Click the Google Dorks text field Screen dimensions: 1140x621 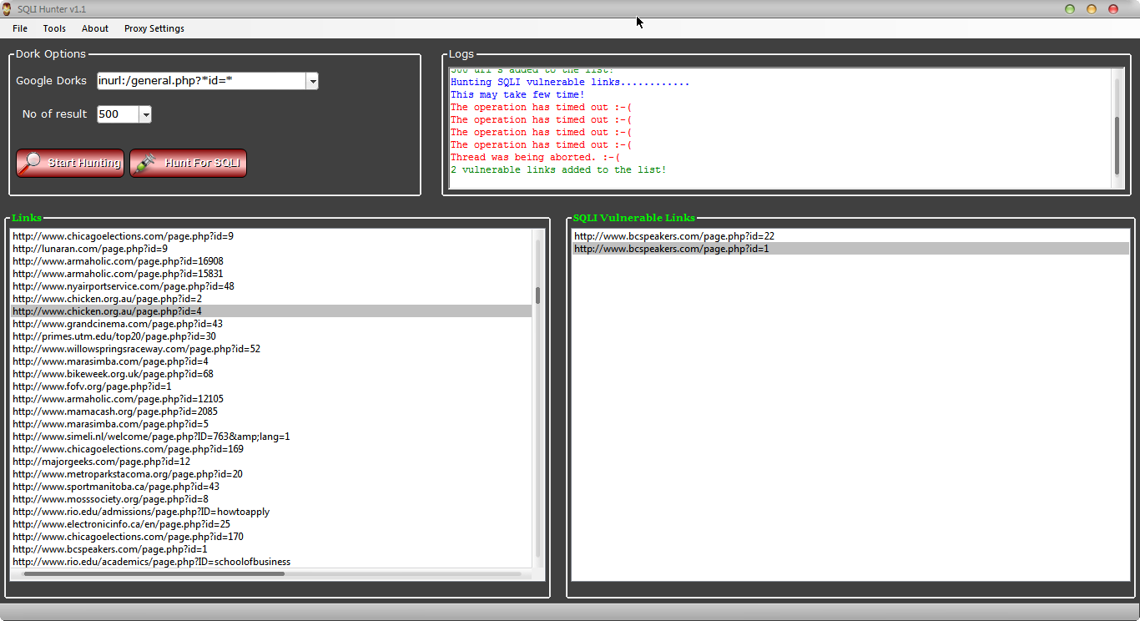200,81
